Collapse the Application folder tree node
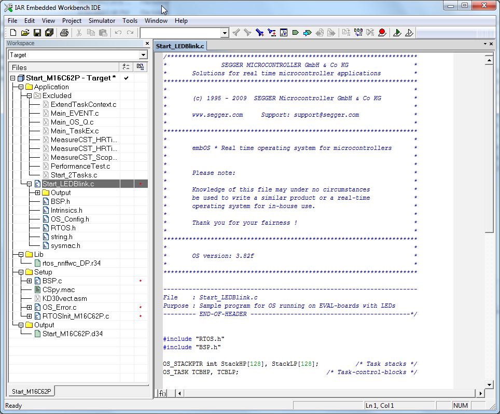500x414 pixels. pos(21,87)
